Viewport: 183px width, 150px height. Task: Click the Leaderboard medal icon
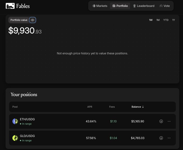point(134,6)
